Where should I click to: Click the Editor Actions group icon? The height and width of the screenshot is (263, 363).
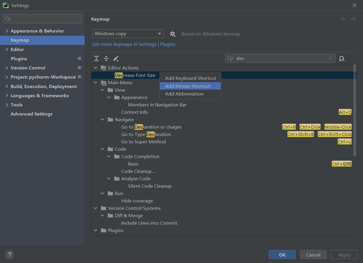point(104,68)
